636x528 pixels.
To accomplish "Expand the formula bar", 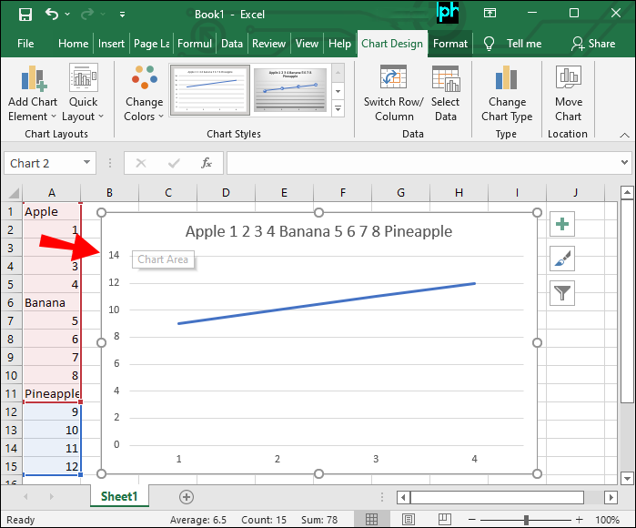I will tap(624, 163).
